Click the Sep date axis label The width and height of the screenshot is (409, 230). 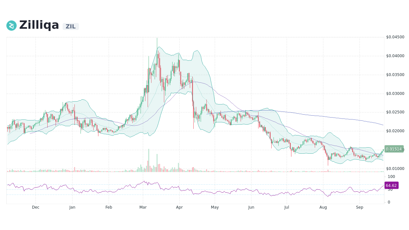pos(359,207)
